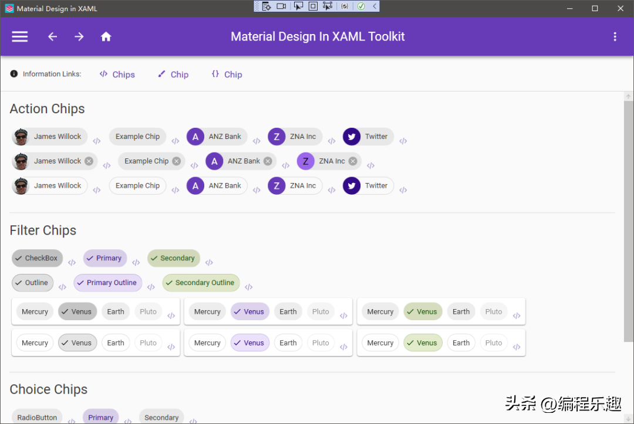Click the scrollbar down arrow
634x424 pixels.
628,418
